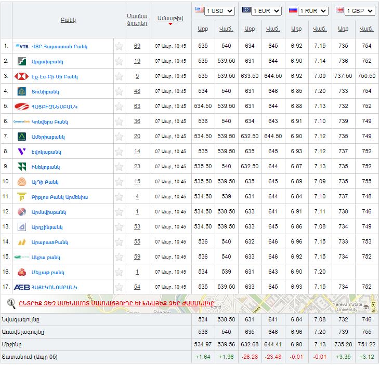Screen dimensions: 380x365
Task: Click the UK flag icon by GBP
Action: [340, 10]
